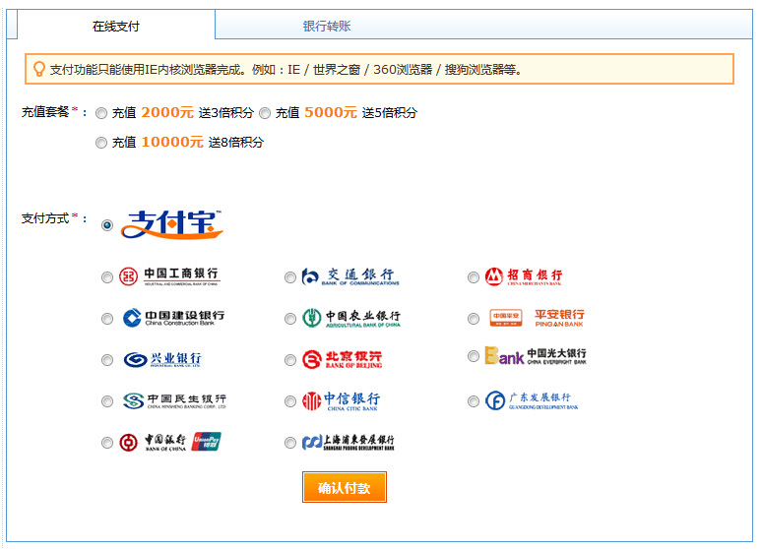
Task: Choose 中国农业银行 radio button
Action: coord(289,319)
